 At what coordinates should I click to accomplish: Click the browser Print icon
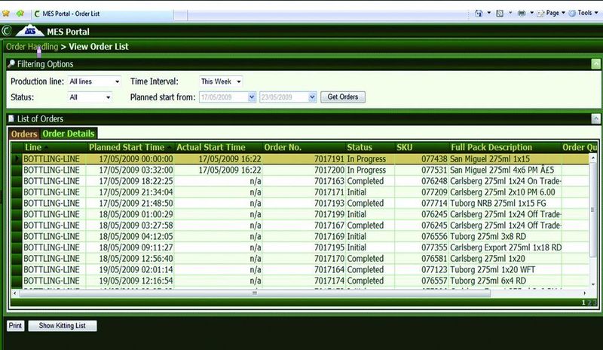[522, 14]
